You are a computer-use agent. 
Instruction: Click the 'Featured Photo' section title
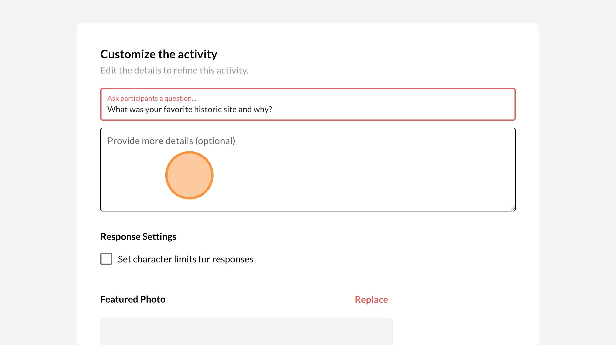[133, 299]
